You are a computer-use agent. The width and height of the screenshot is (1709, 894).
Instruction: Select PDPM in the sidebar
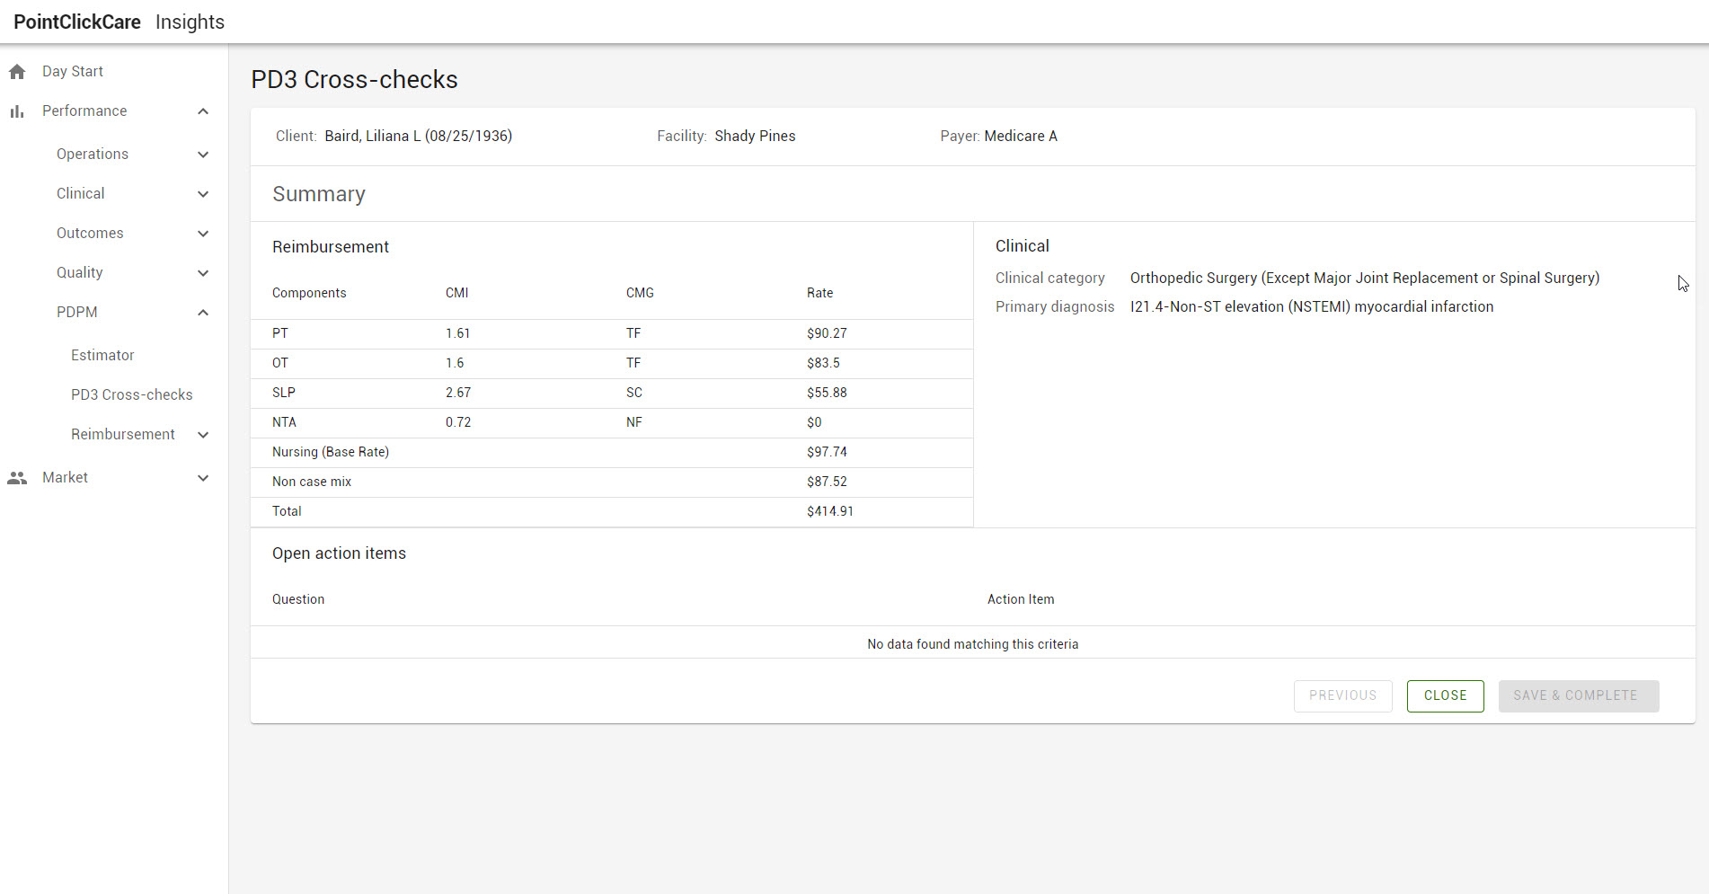pos(77,312)
